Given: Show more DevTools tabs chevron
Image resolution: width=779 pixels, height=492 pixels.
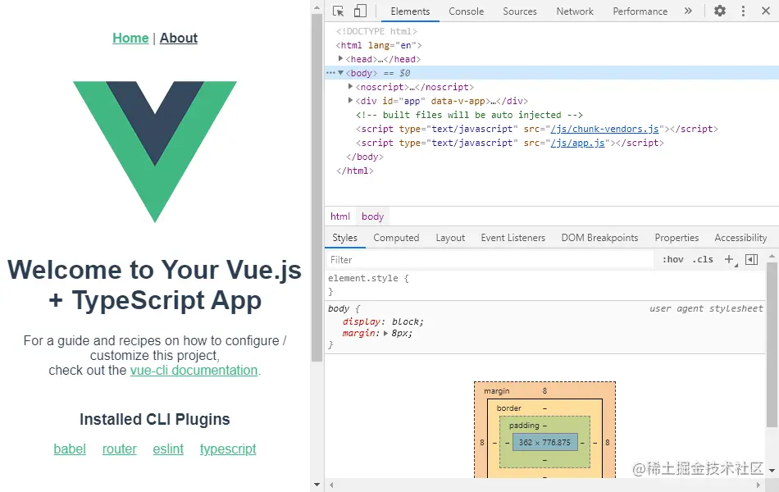Looking at the screenshot, I should click(688, 11).
